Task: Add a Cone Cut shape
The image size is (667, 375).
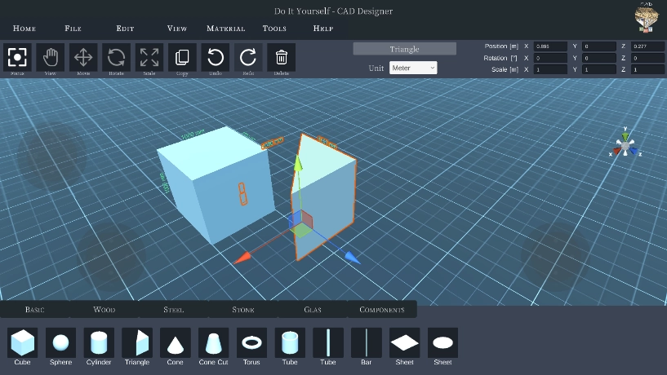Action: point(214,346)
